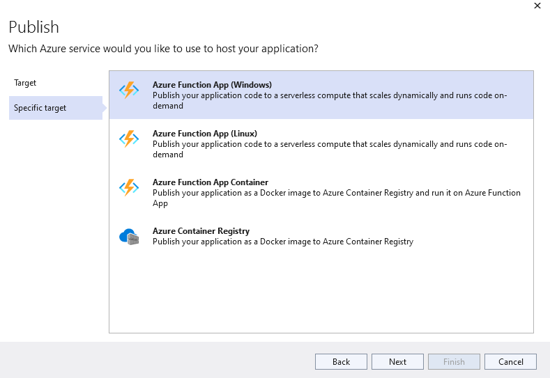Click the Windows option's serverless compute description

tap(330, 100)
